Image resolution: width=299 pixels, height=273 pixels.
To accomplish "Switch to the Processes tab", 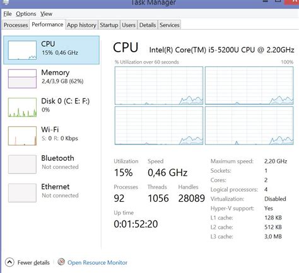I will coord(16,25).
